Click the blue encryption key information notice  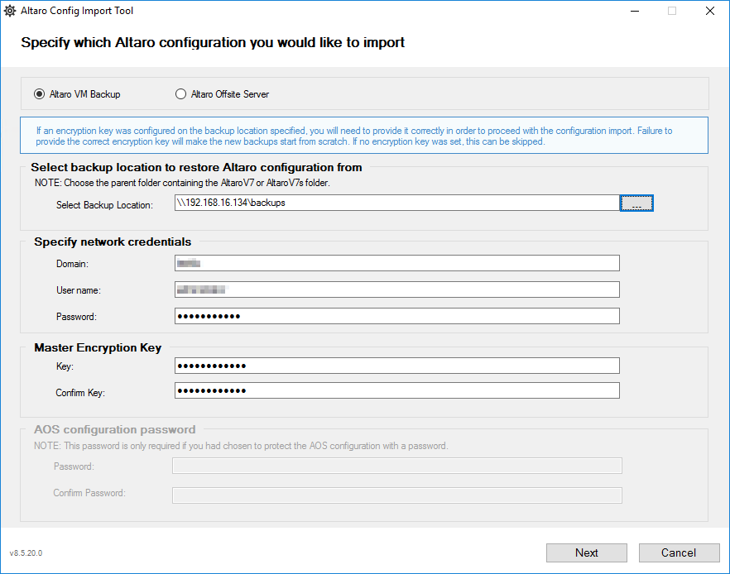(x=364, y=136)
